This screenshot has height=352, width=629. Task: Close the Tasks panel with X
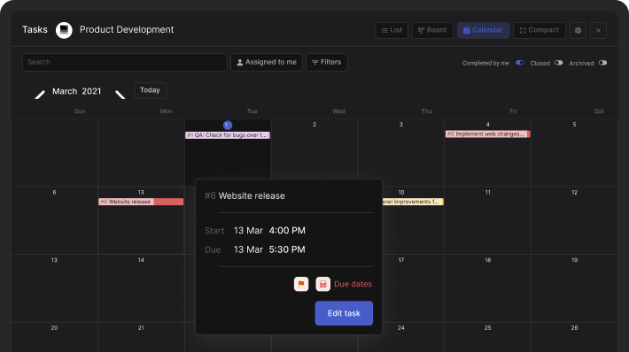[x=598, y=30]
